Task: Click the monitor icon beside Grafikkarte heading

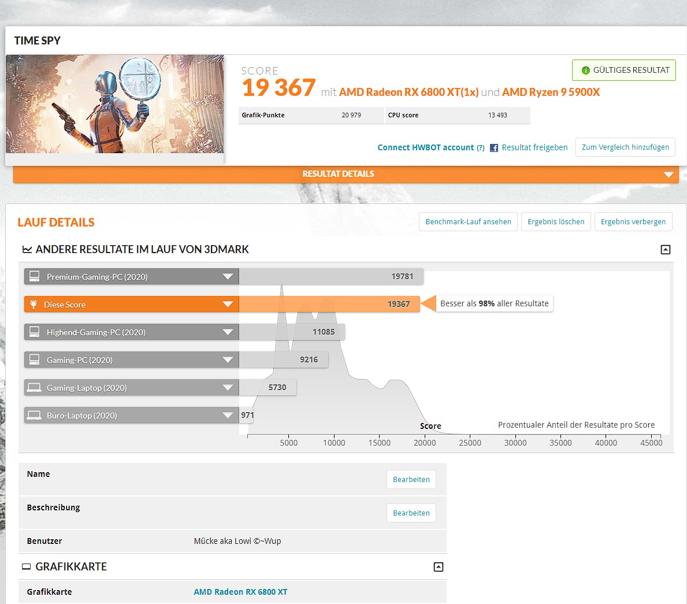Action: [26, 567]
